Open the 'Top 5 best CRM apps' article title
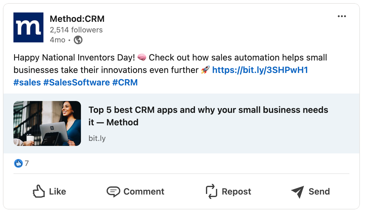This screenshot has width=365, height=212. 208,116
